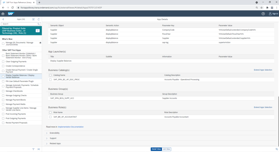Screen dimensions: 279x152
Task: Check the Post Outgoing Payments checkbox
Action: pos(3,118)
